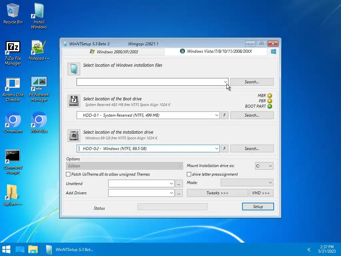Image resolution: width=341 pixels, height=256 pixels.
Task: Click the MBR yellow status indicator
Action: (x=270, y=96)
